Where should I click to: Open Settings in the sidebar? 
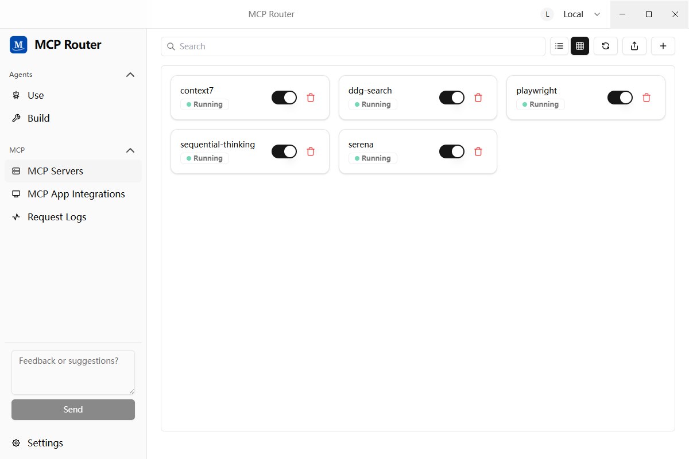[45, 443]
